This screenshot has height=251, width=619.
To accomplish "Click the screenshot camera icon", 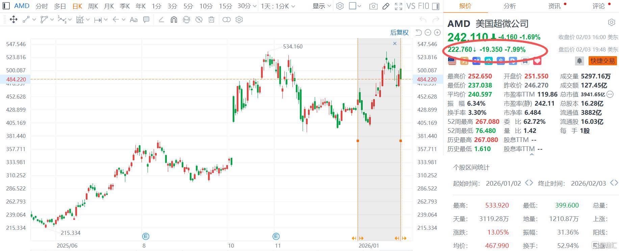I will [373, 6].
